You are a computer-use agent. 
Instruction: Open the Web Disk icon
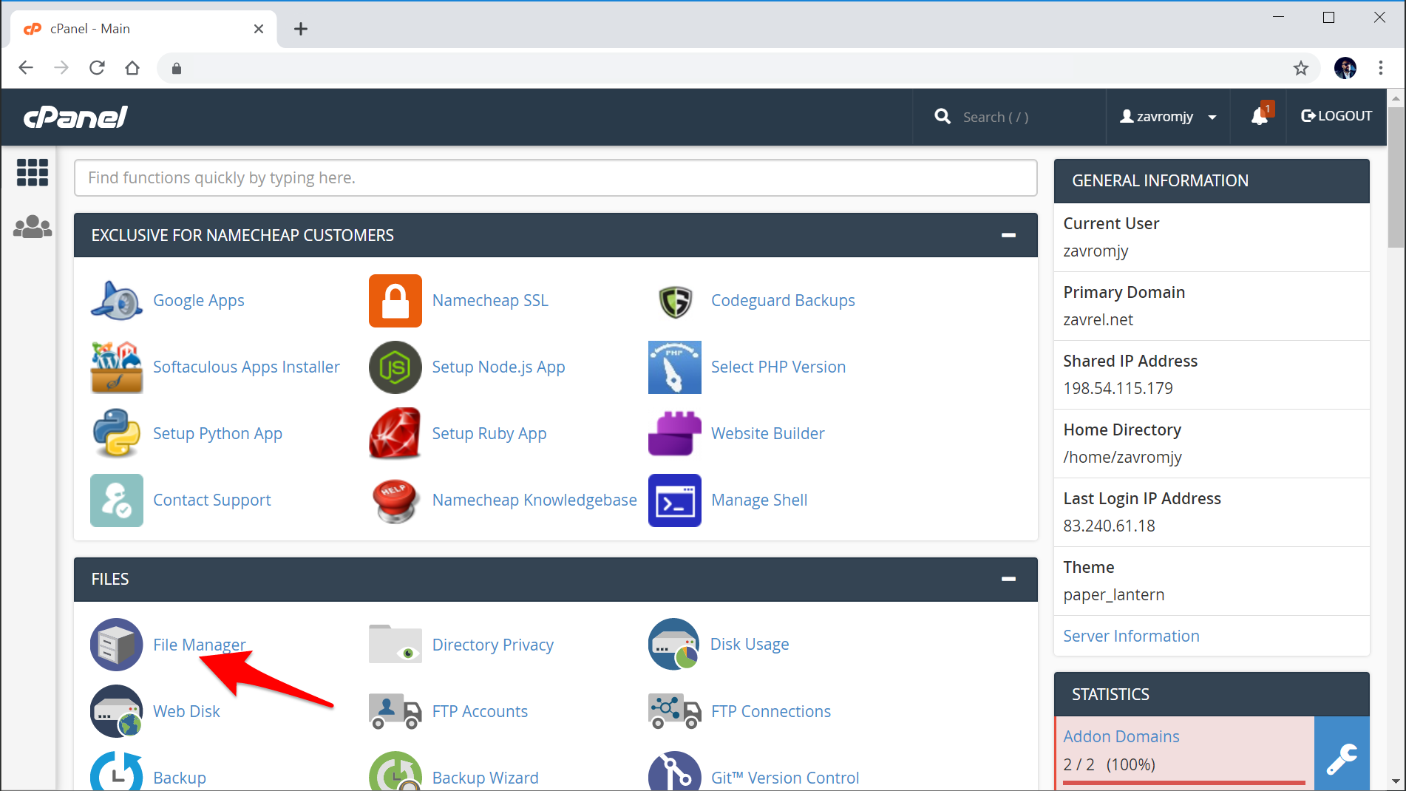click(117, 711)
